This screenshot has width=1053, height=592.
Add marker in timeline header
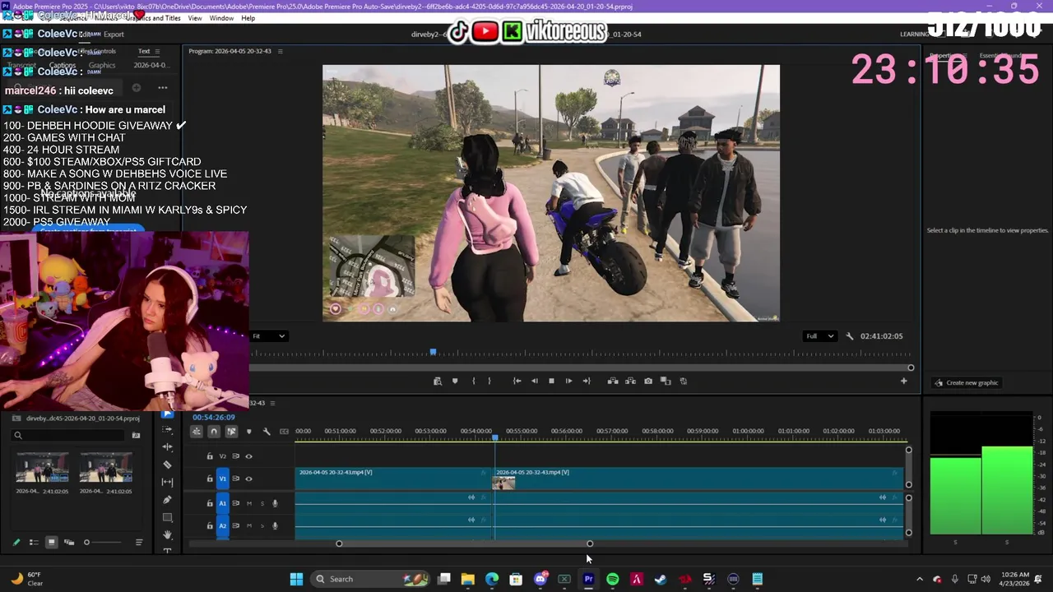(x=249, y=431)
